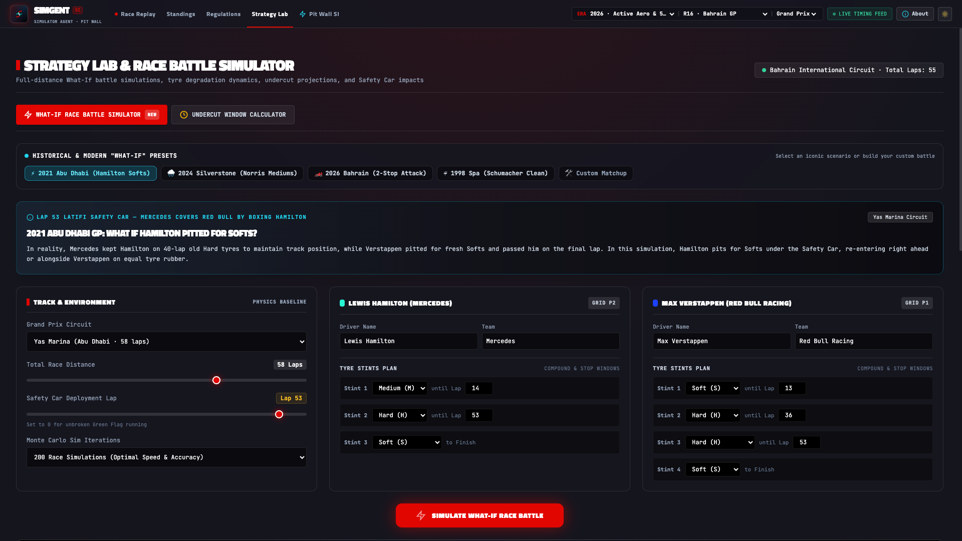This screenshot has width=962, height=541.
Task: Click the Red Bull Racing team field
Action: pos(864,341)
